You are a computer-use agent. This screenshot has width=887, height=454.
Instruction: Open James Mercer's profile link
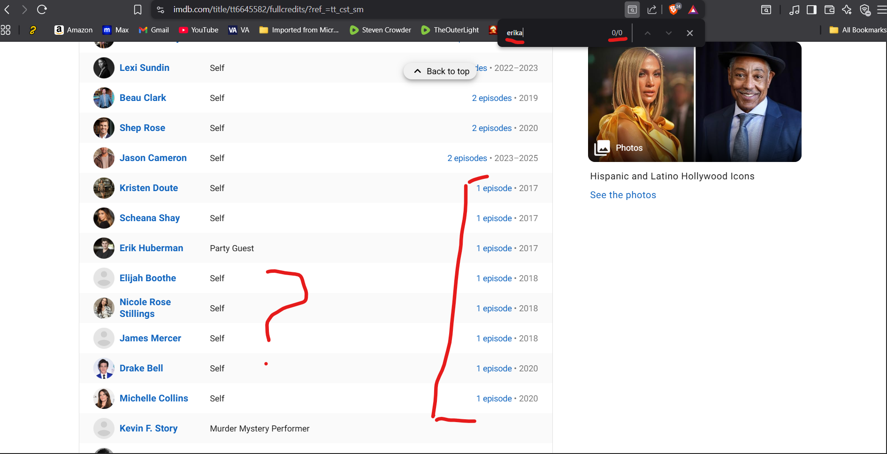tap(150, 338)
